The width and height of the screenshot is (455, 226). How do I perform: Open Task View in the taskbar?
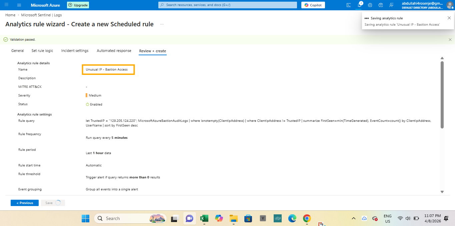[174, 218]
